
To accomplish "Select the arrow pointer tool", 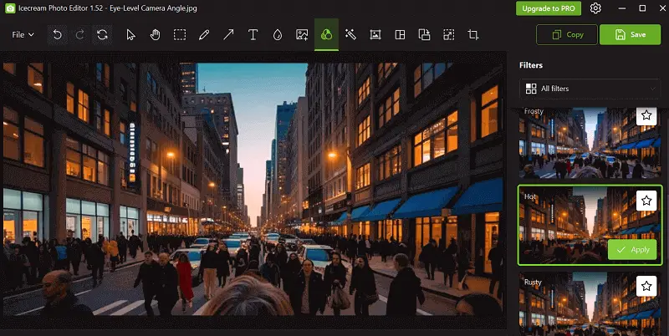I will click(x=130, y=35).
